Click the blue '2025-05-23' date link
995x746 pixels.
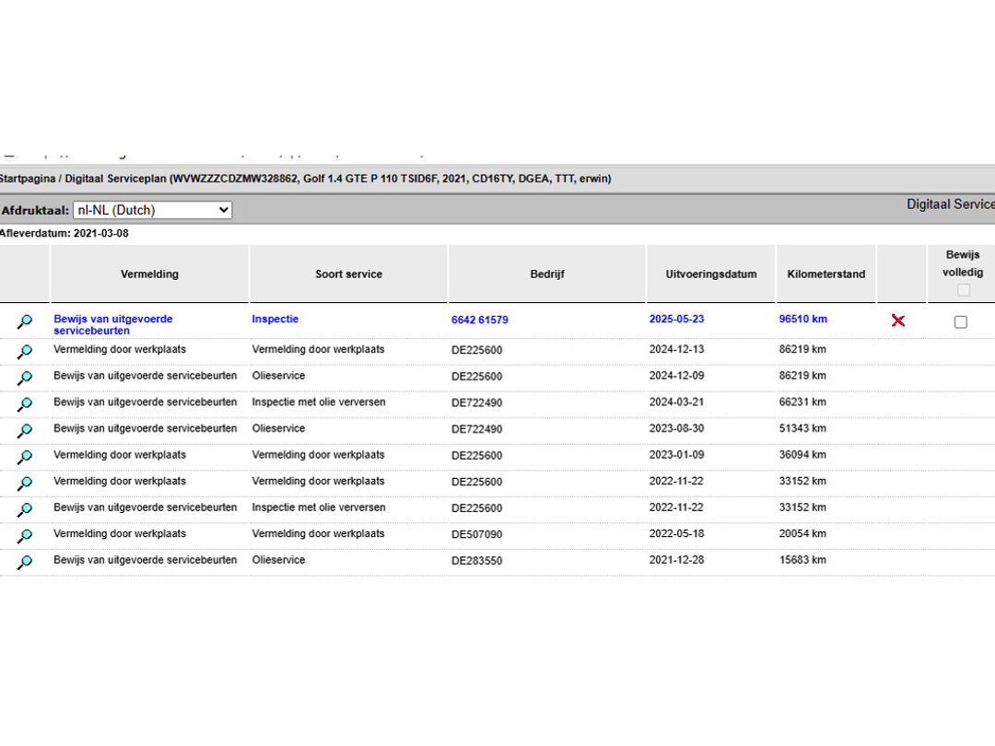pyautogui.click(x=676, y=319)
